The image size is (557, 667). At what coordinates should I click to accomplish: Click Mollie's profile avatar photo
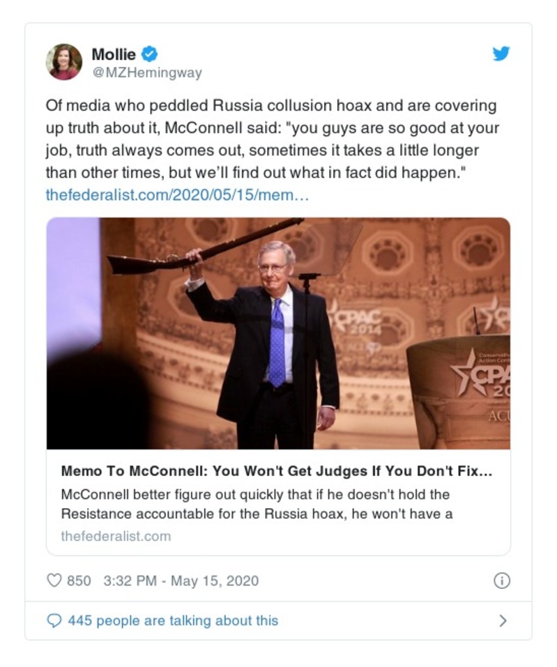[x=64, y=61]
